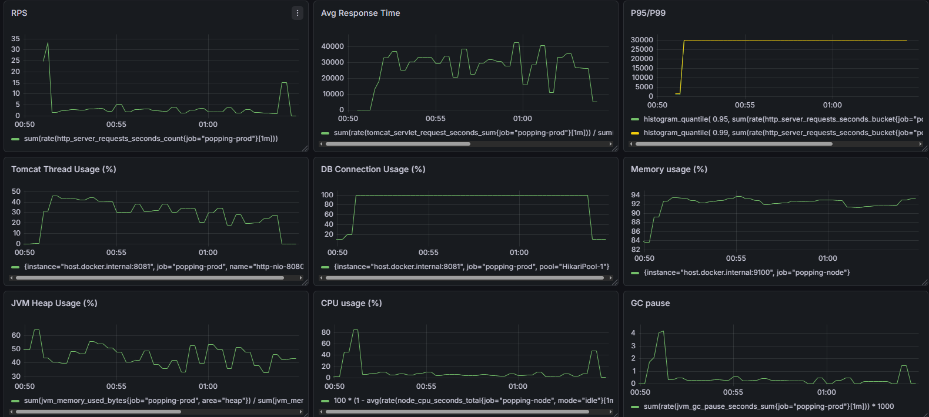Open the Memory usage (%) panel title menu

[x=669, y=169]
